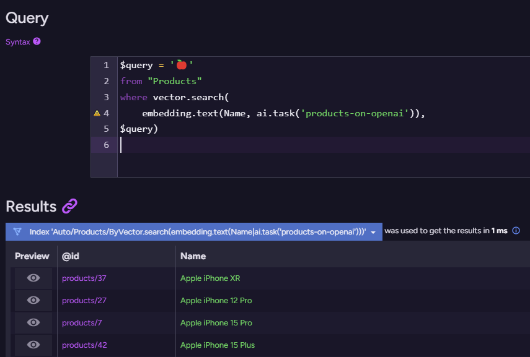Preview products/37 using its eye icon
Viewport: 530px width, 357px height.
[33, 278]
